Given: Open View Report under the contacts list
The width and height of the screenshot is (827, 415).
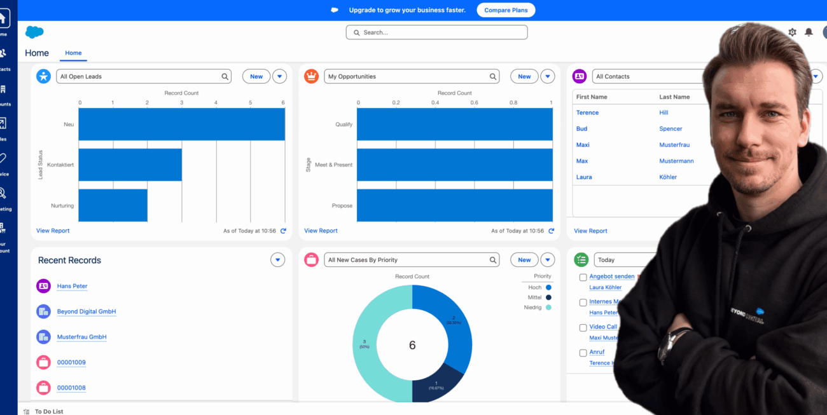Looking at the screenshot, I should tap(590, 231).
